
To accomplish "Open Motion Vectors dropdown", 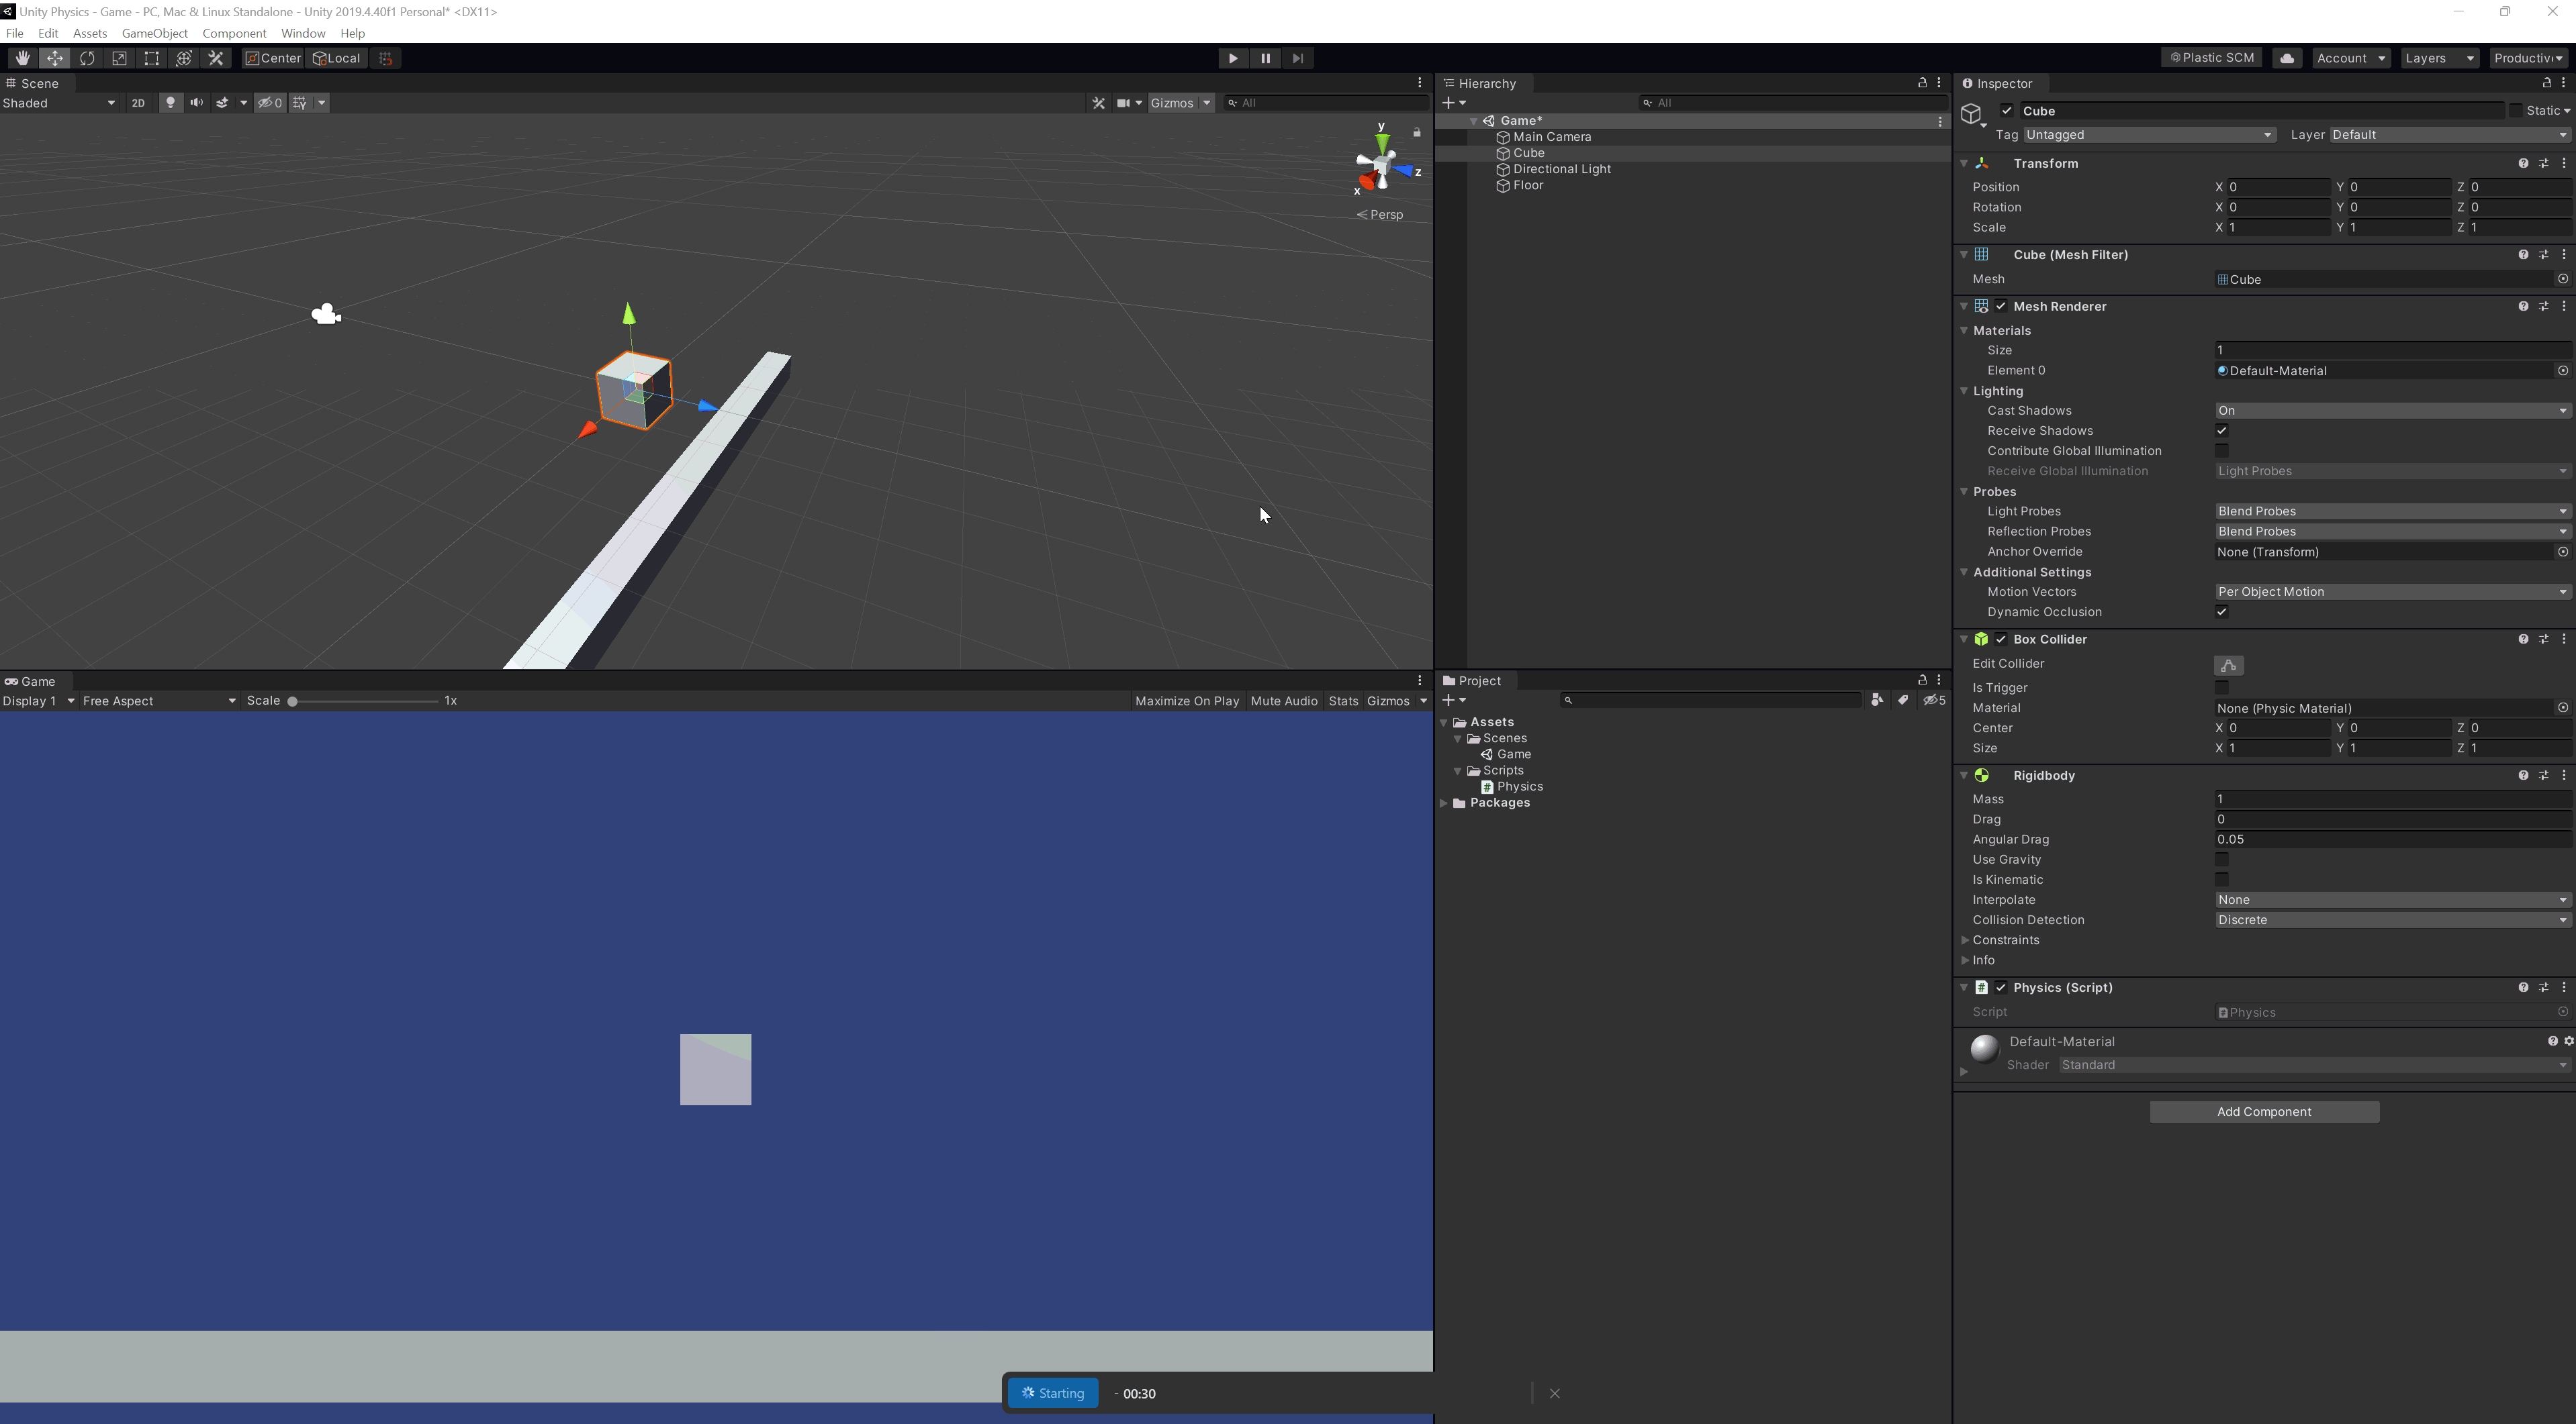I will [2392, 592].
